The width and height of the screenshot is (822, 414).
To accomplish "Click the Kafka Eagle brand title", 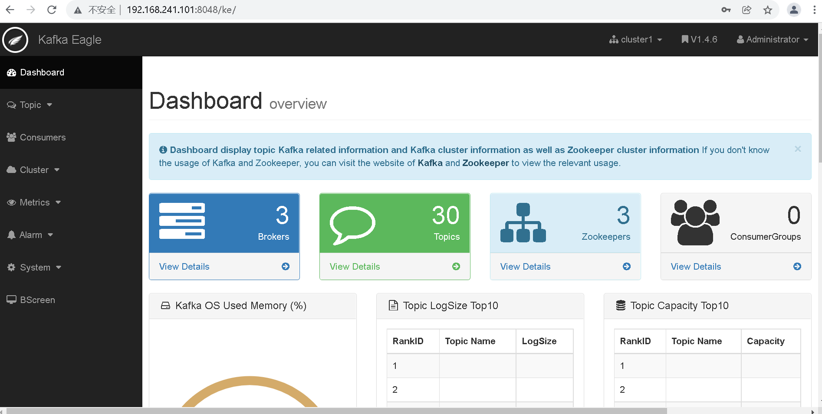I will pyautogui.click(x=70, y=40).
